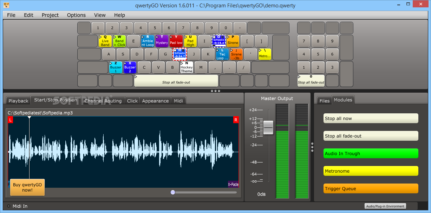
Task: Click the Buy qwertyGO now button
Action: [27, 187]
